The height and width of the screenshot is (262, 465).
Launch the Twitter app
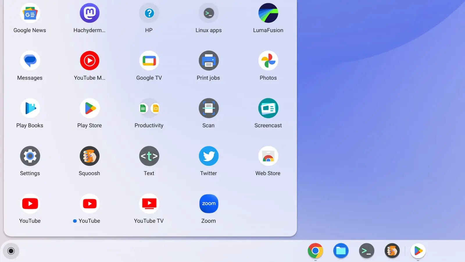pyautogui.click(x=209, y=156)
